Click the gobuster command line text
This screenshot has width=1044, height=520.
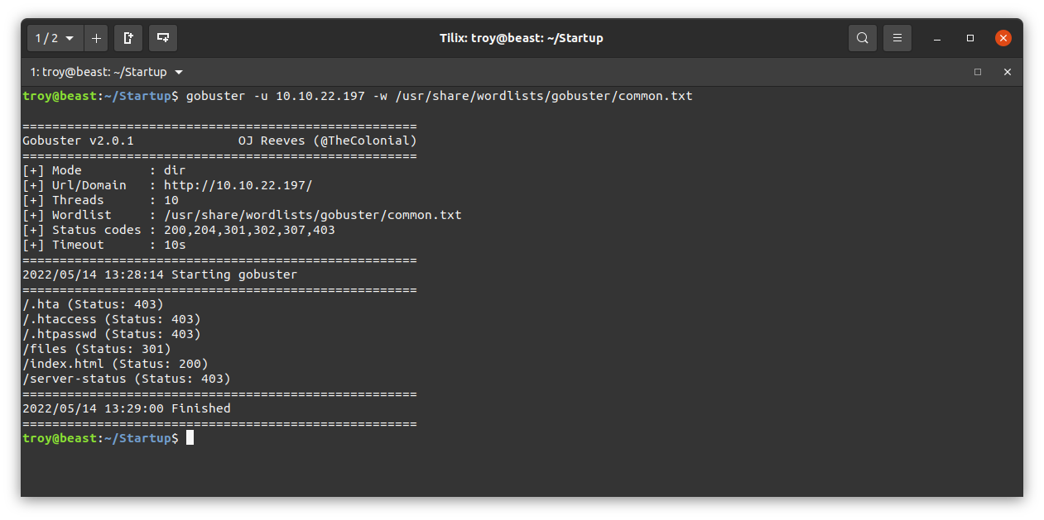(440, 96)
